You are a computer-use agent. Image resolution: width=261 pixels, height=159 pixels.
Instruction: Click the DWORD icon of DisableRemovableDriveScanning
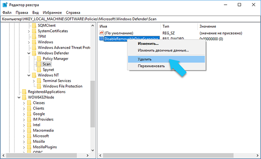coord(101,39)
